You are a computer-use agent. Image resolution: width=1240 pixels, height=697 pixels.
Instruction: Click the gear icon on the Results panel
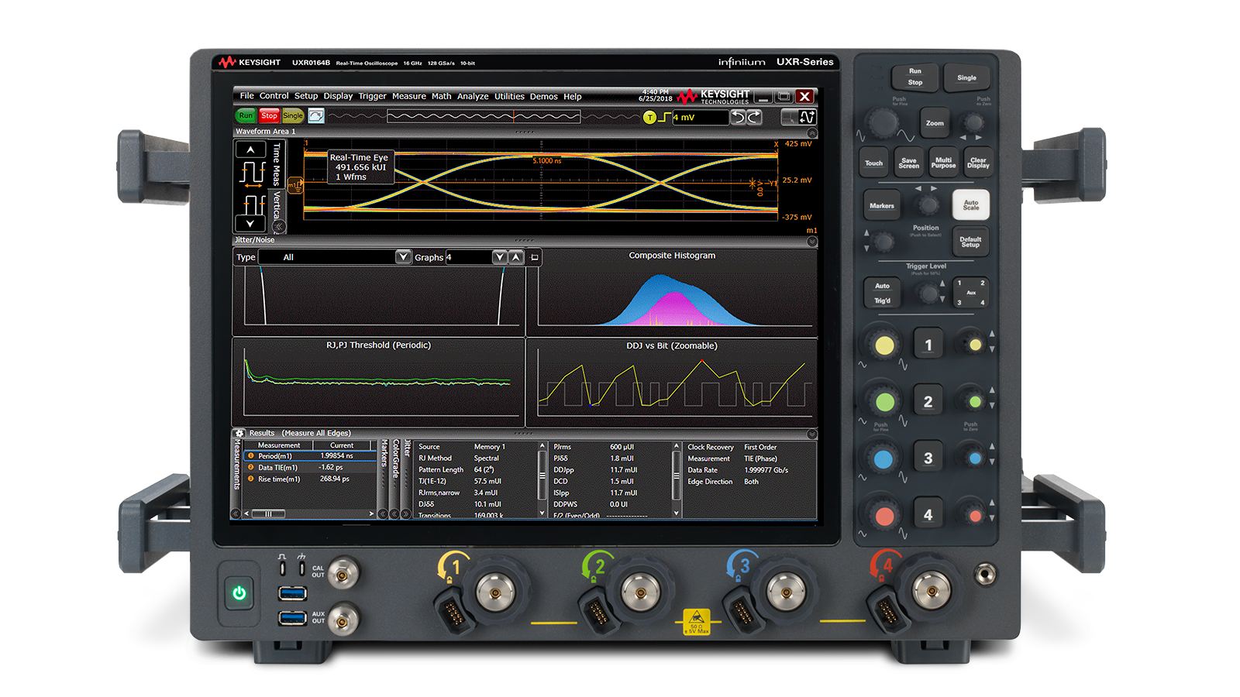pos(239,433)
